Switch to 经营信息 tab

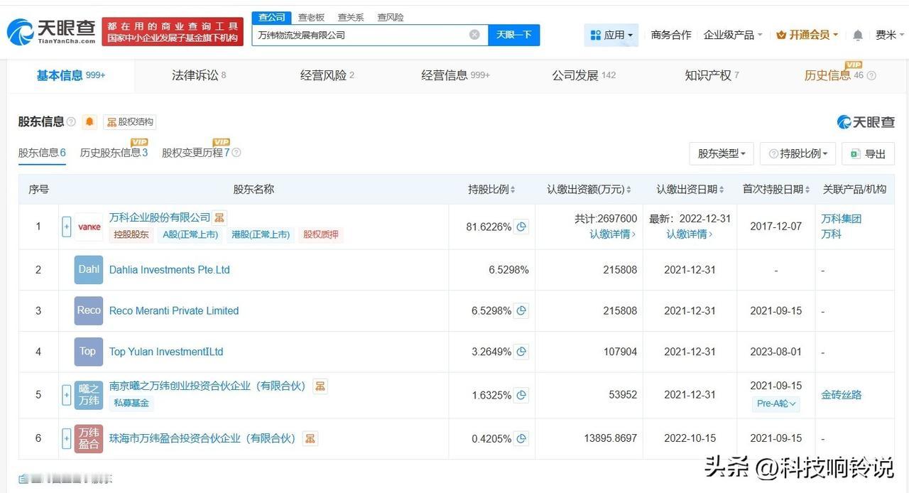tap(455, 75)
